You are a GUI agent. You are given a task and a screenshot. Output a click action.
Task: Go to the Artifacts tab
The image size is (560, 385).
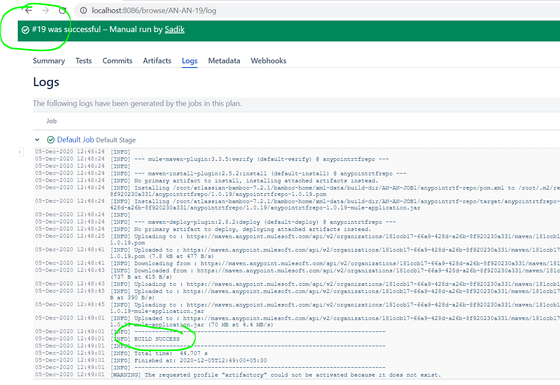[x=157, y=61]
